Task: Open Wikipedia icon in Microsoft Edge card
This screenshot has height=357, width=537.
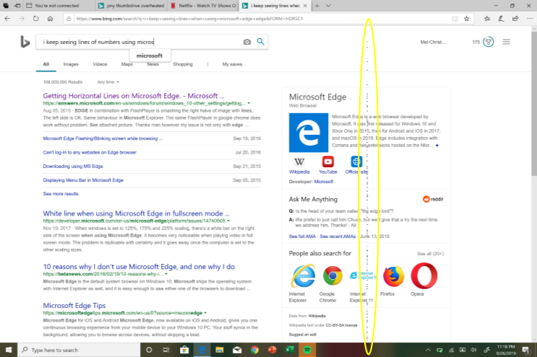Action: point(299,162)
